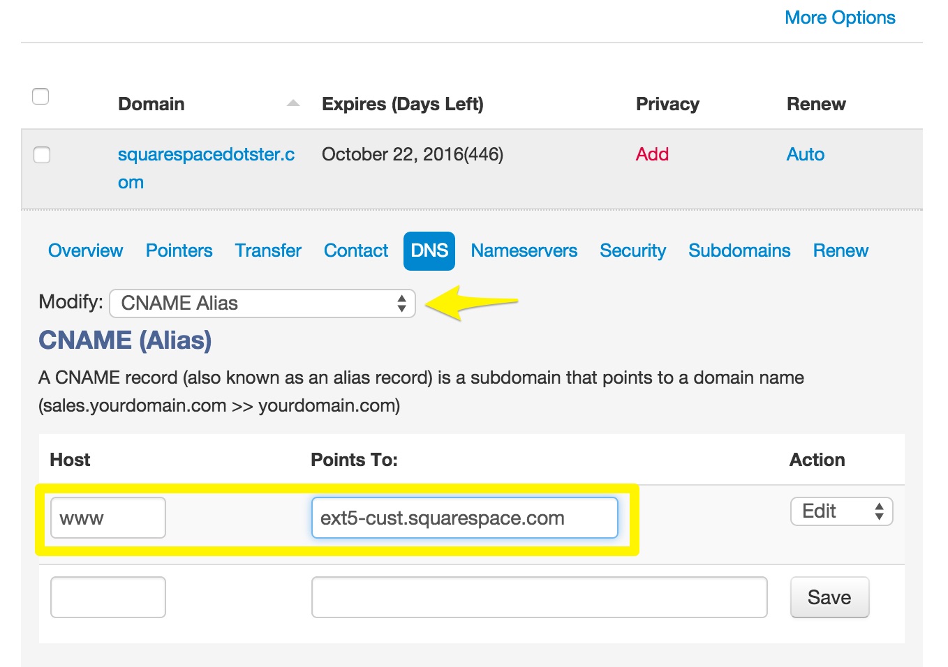The height and width of the screenshot is (667, 948).
Task: Open the Edit action dropdown
Action: (841, 511)
